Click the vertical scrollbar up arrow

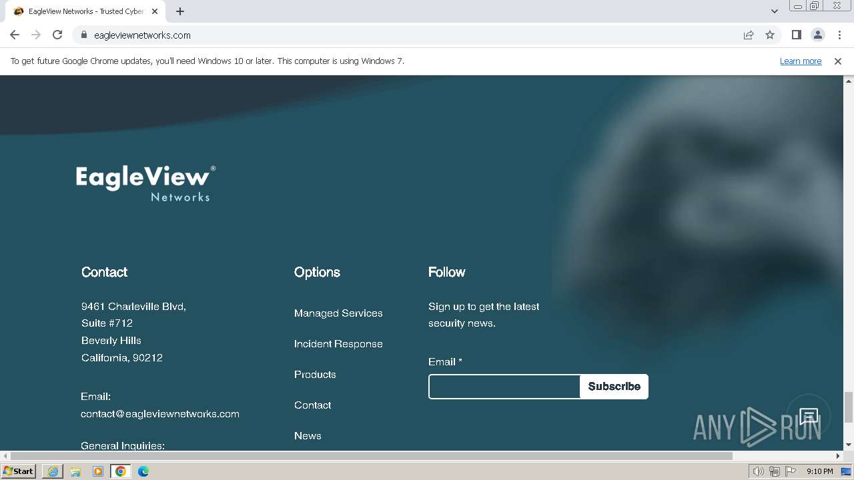(849, 81)
